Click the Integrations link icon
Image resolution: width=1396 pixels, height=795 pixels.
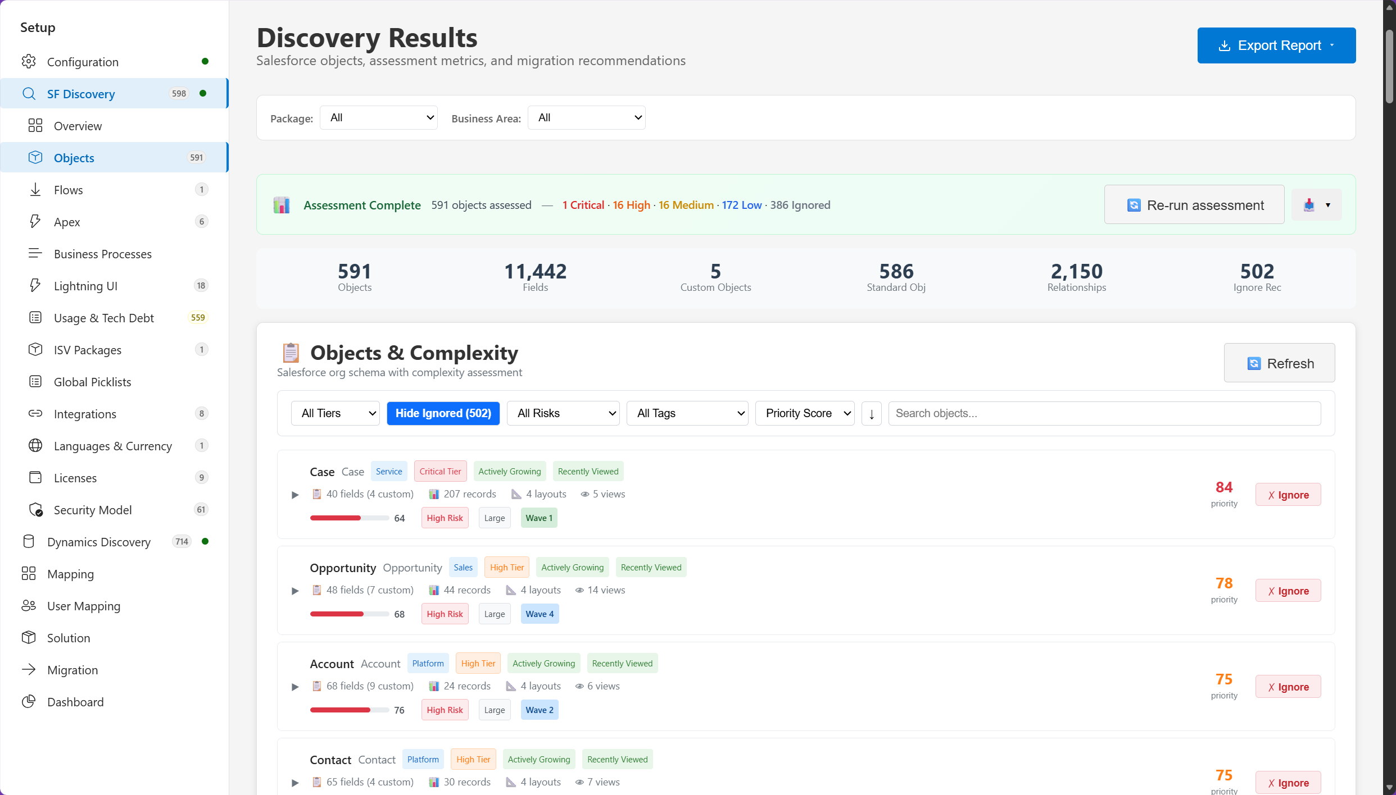tap(35, 414)
